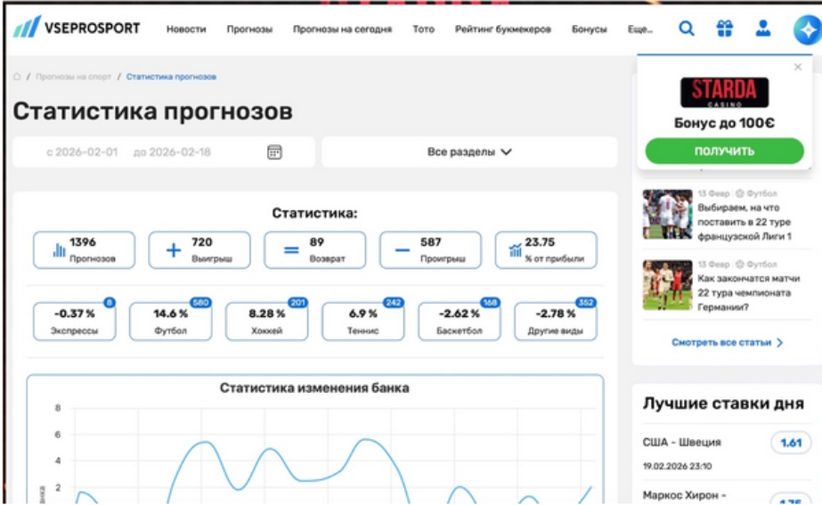
Task: Select the 'Экспрессы' statistics card
Action: (75, 322)
